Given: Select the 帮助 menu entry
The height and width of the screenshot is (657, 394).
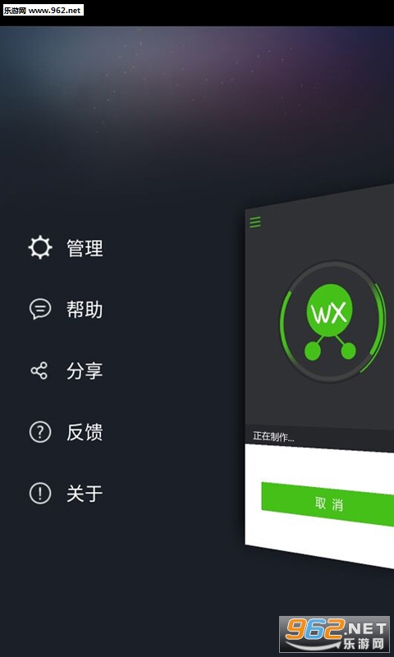Looking at the screenshot, I should 85,310.
